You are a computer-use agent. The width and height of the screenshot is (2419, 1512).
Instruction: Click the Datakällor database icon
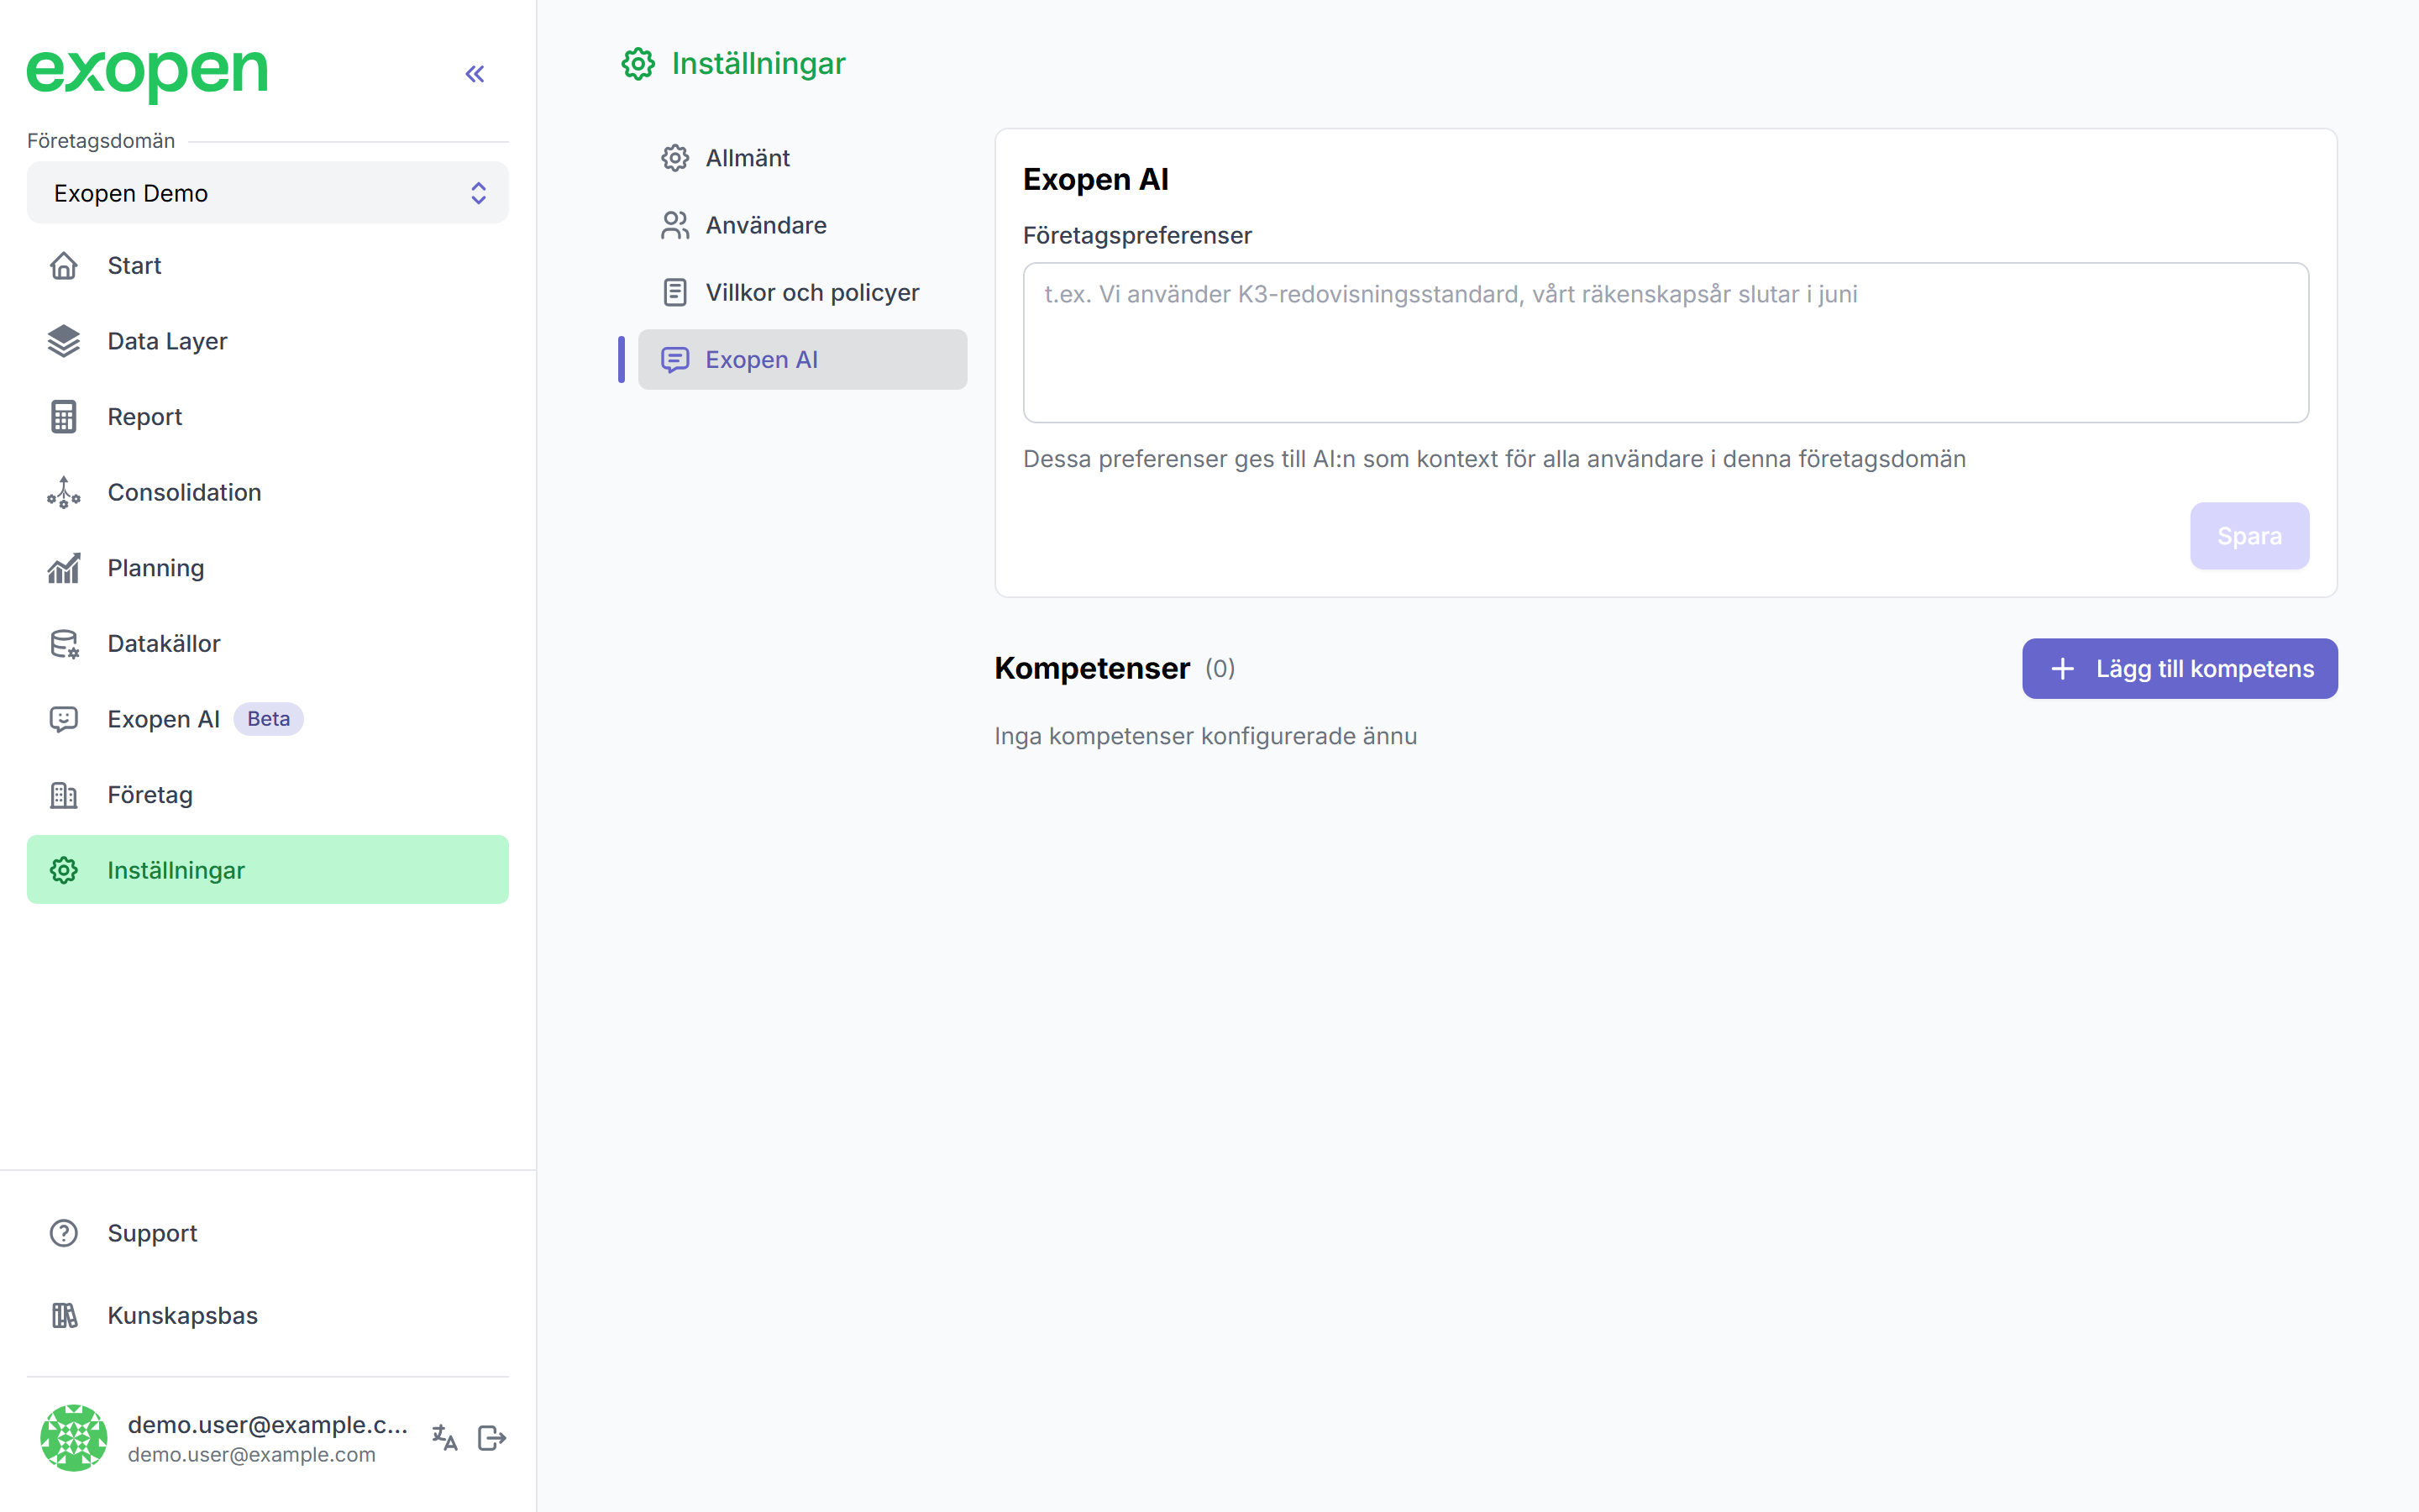pyautogui.click(x=64, y=644)
